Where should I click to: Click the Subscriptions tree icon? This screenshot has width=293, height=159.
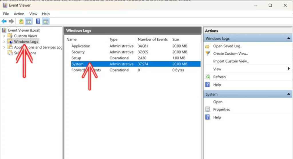(10, 53)
